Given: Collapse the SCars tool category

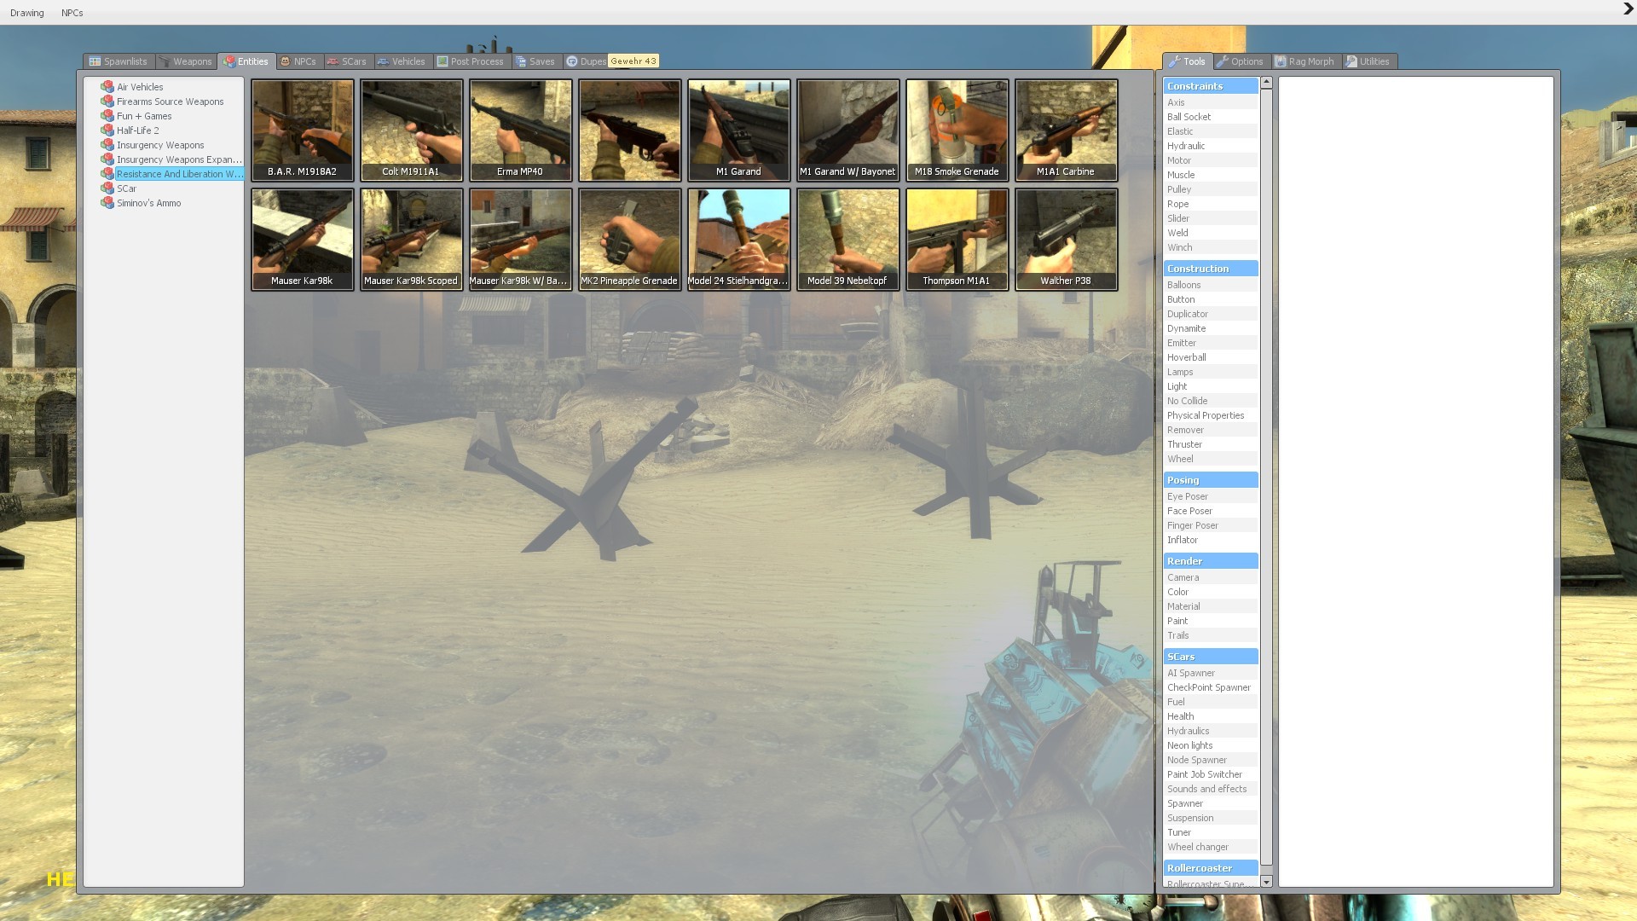Looking at the screenshot, I should point(1211,657).
